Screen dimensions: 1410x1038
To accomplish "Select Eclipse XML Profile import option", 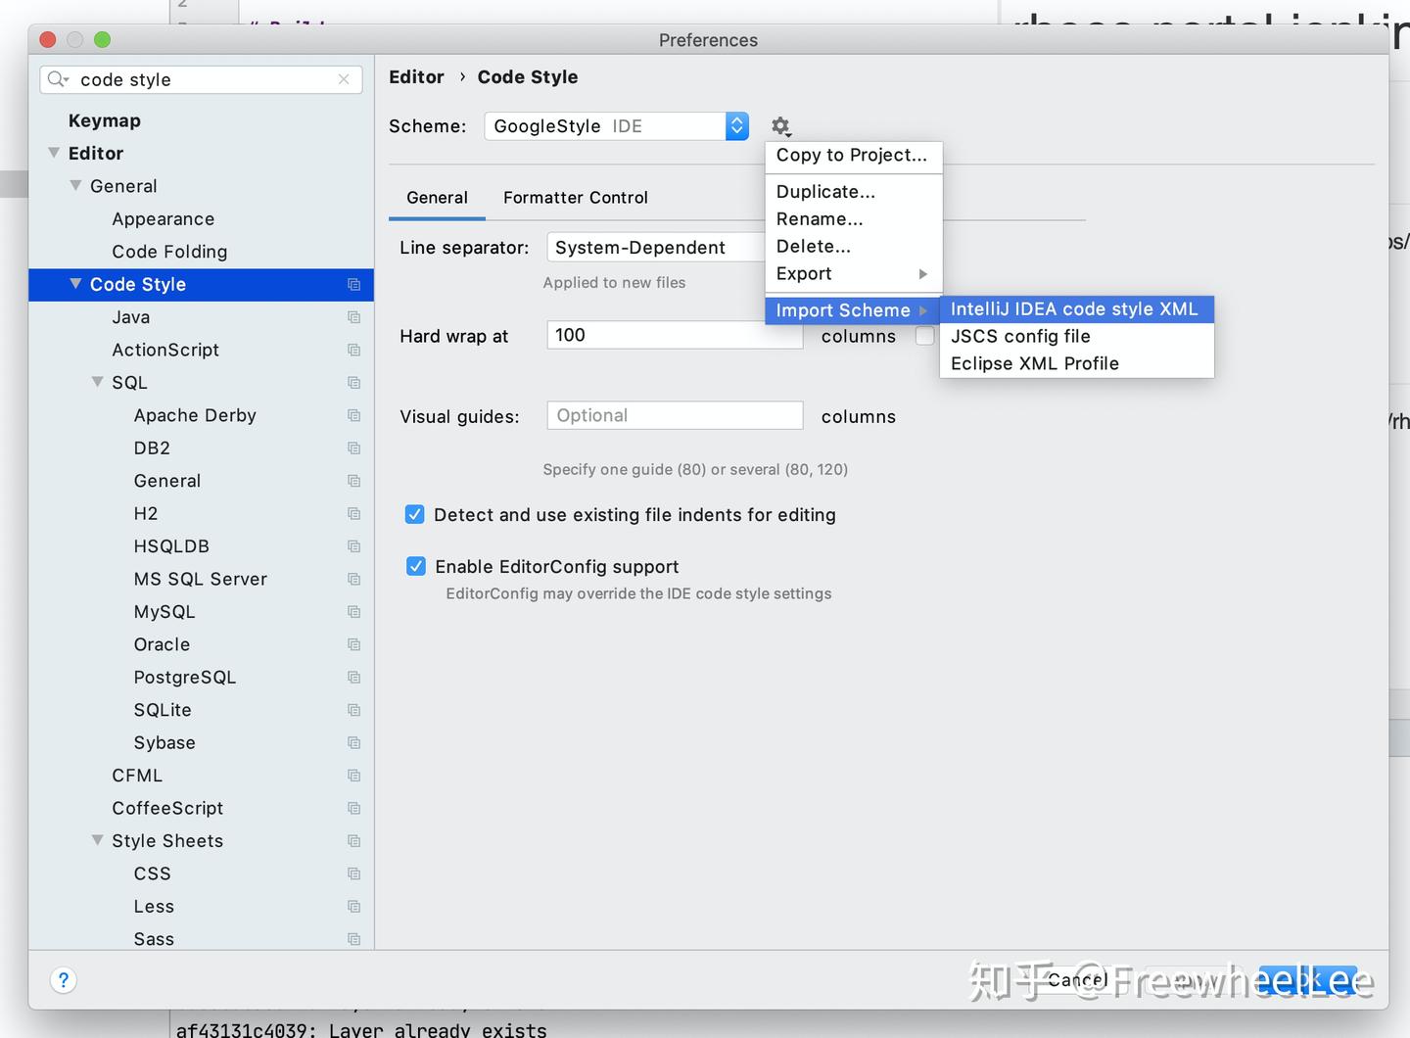I will (x=1034, y=363).
